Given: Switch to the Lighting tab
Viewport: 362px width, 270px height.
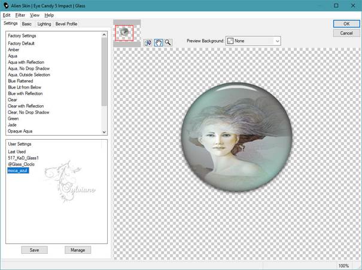Looking at the screenshot, I should point(44,24).
